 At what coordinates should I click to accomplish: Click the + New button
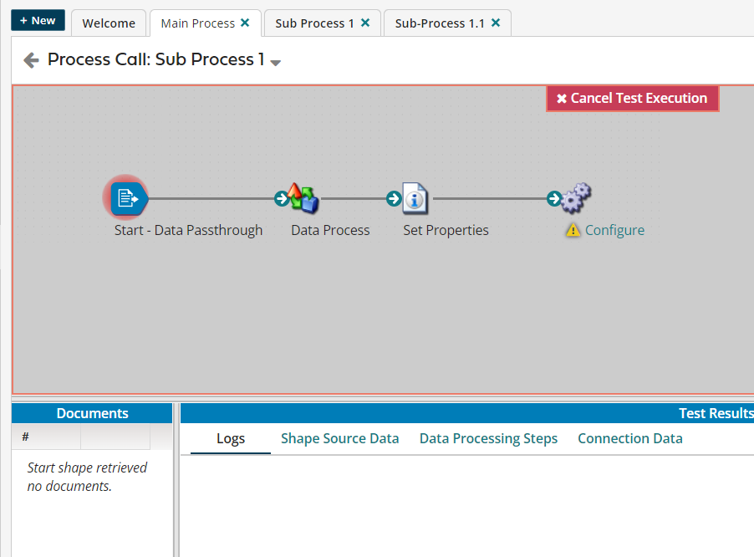(x=38, y=21)
